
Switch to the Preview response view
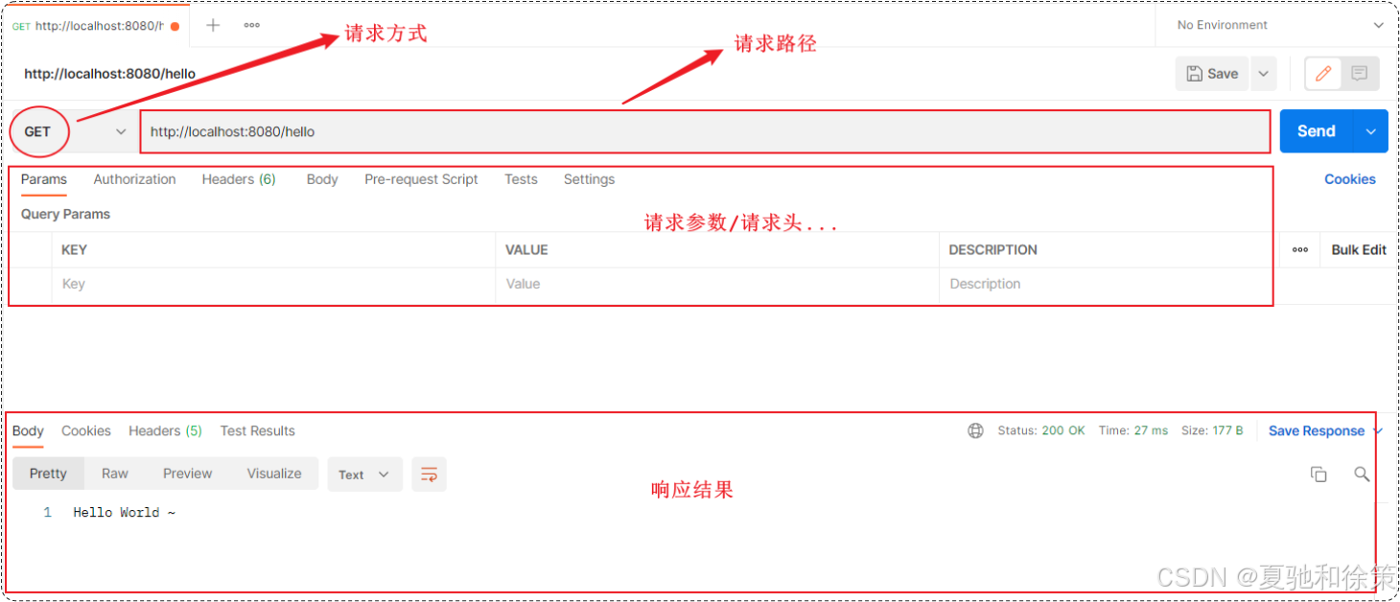click(x=187, y=473)
